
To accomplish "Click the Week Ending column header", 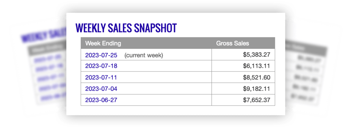I will pos(103,43).
